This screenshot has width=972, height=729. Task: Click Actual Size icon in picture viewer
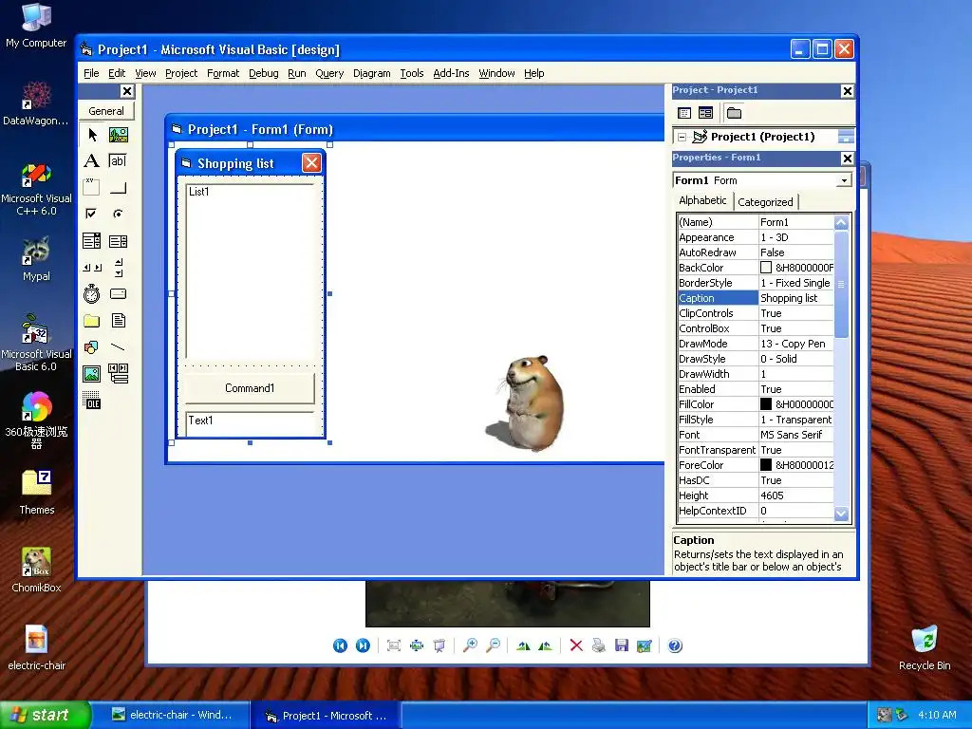tap(417, 645)
